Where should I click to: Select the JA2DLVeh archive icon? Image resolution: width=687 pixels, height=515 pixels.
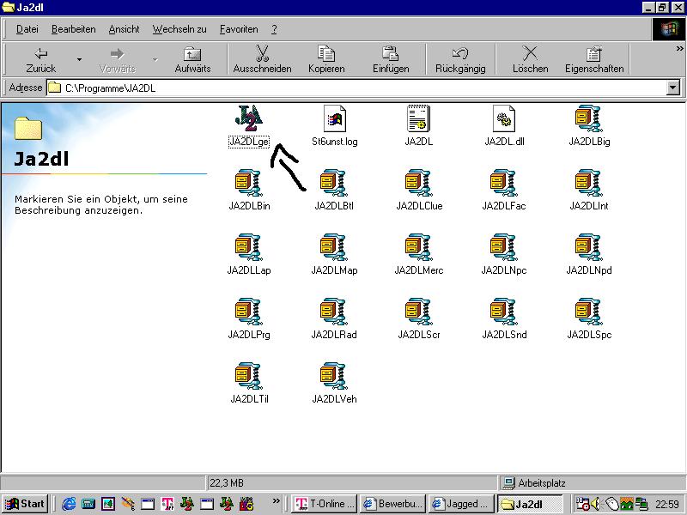pos(334,376)
